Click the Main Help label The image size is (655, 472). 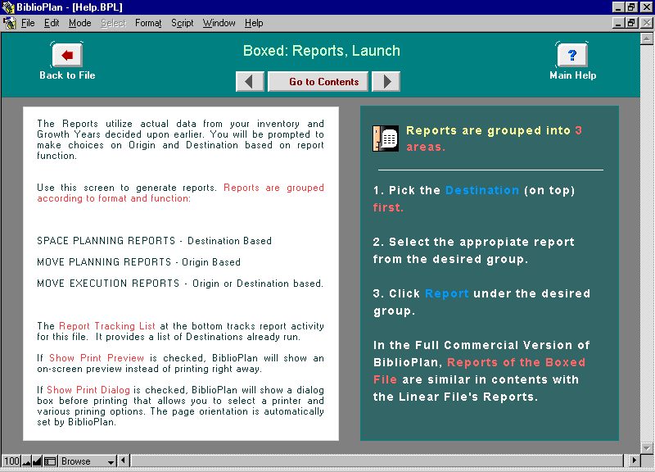point(572,75)
